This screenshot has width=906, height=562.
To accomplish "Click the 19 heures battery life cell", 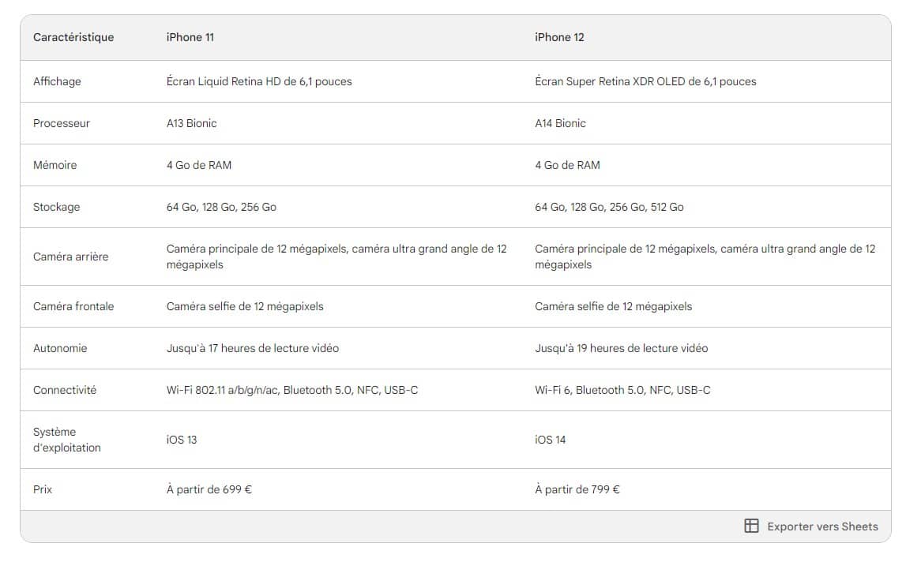I will [622, 348].
